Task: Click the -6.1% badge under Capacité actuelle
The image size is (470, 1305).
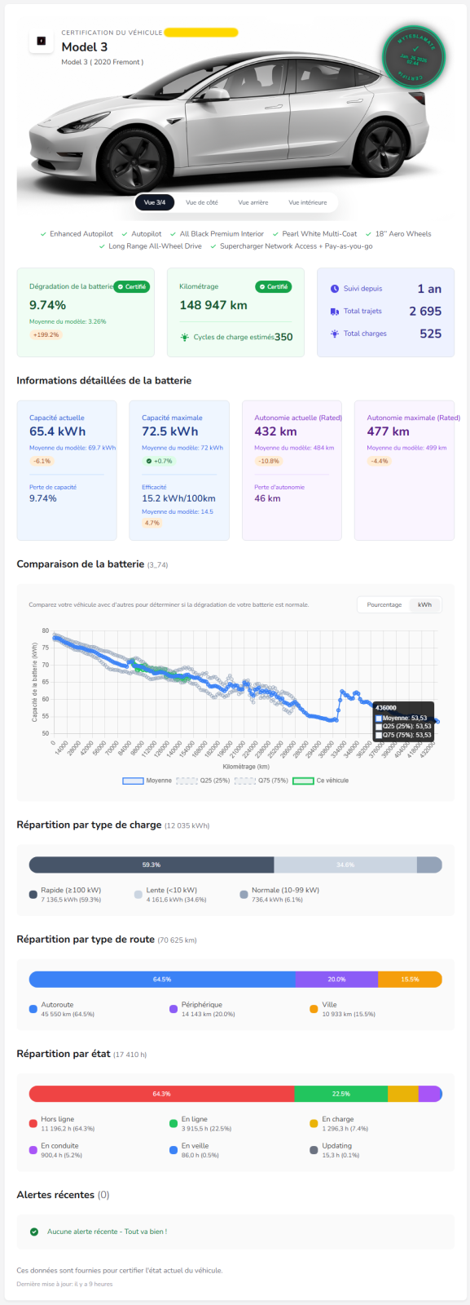Action: coord(42,461)
